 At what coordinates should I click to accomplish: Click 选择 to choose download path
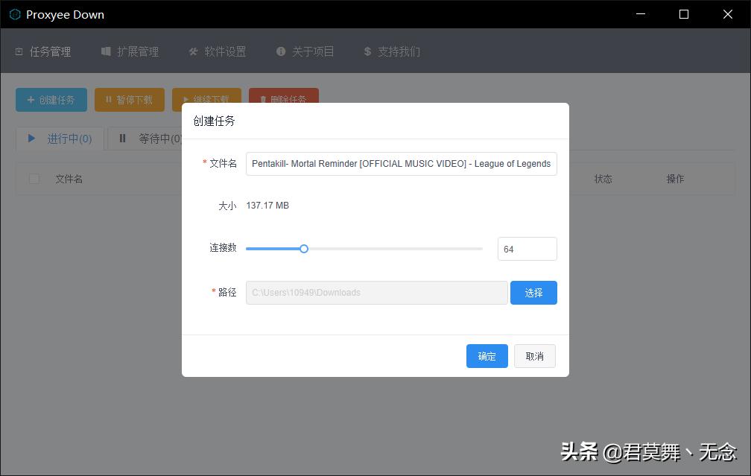pyautogui.click(x=533, y=292)
